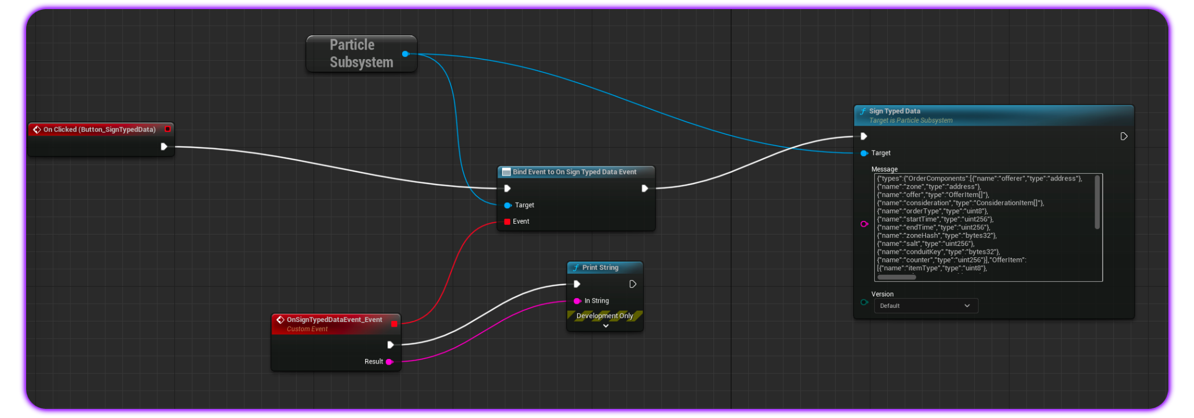Select Sign Typed Data node title
Viewport: 1194px width, 418px height.
(895, 111)
